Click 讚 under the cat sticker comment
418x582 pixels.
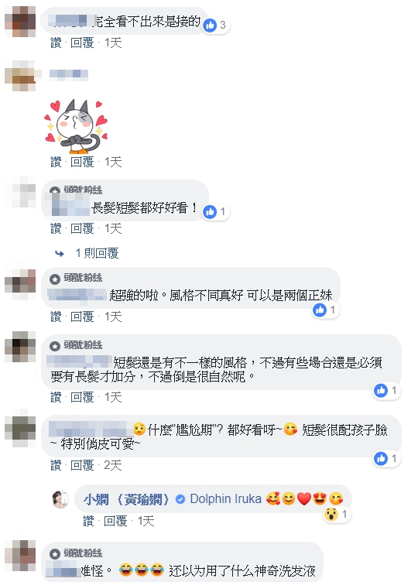click(x=56, y=163)
